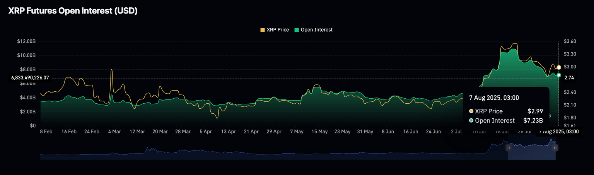The image size is (594, 175).
Task: Click the right range selector handle
Action: point(556,147)
